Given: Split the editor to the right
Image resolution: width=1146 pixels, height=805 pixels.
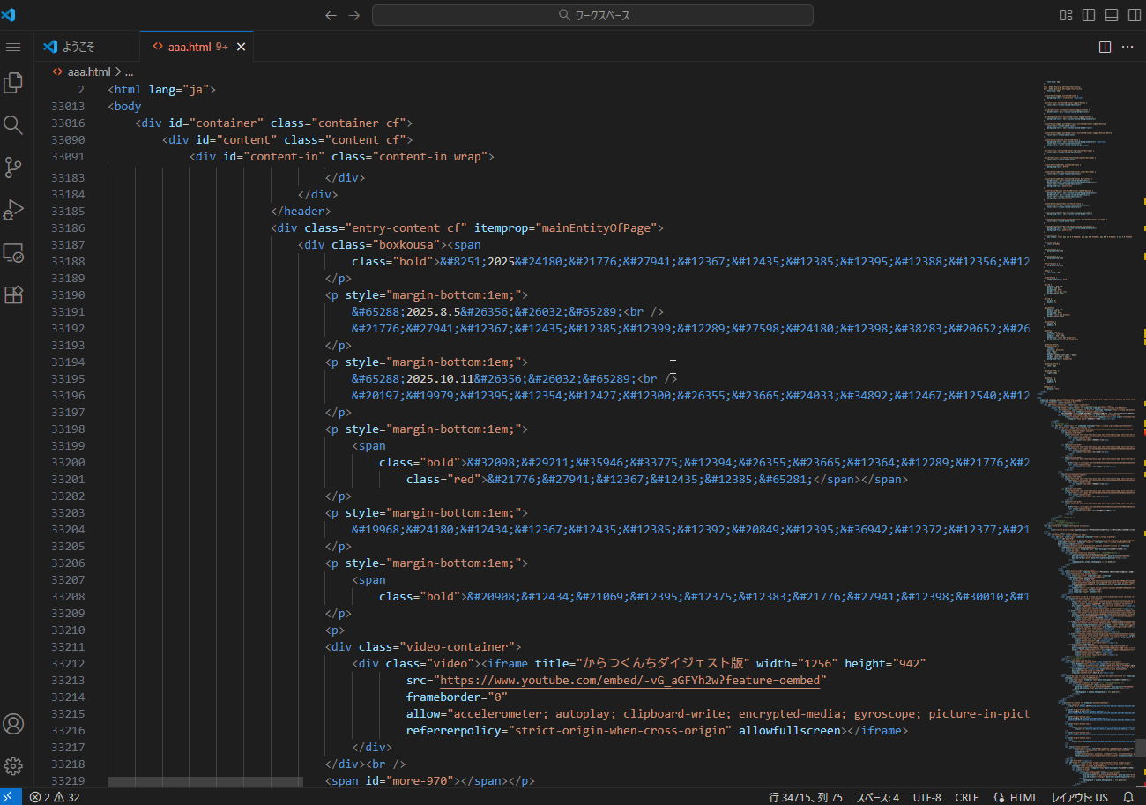Looking at the screenshot, I should coord(1105,47).
